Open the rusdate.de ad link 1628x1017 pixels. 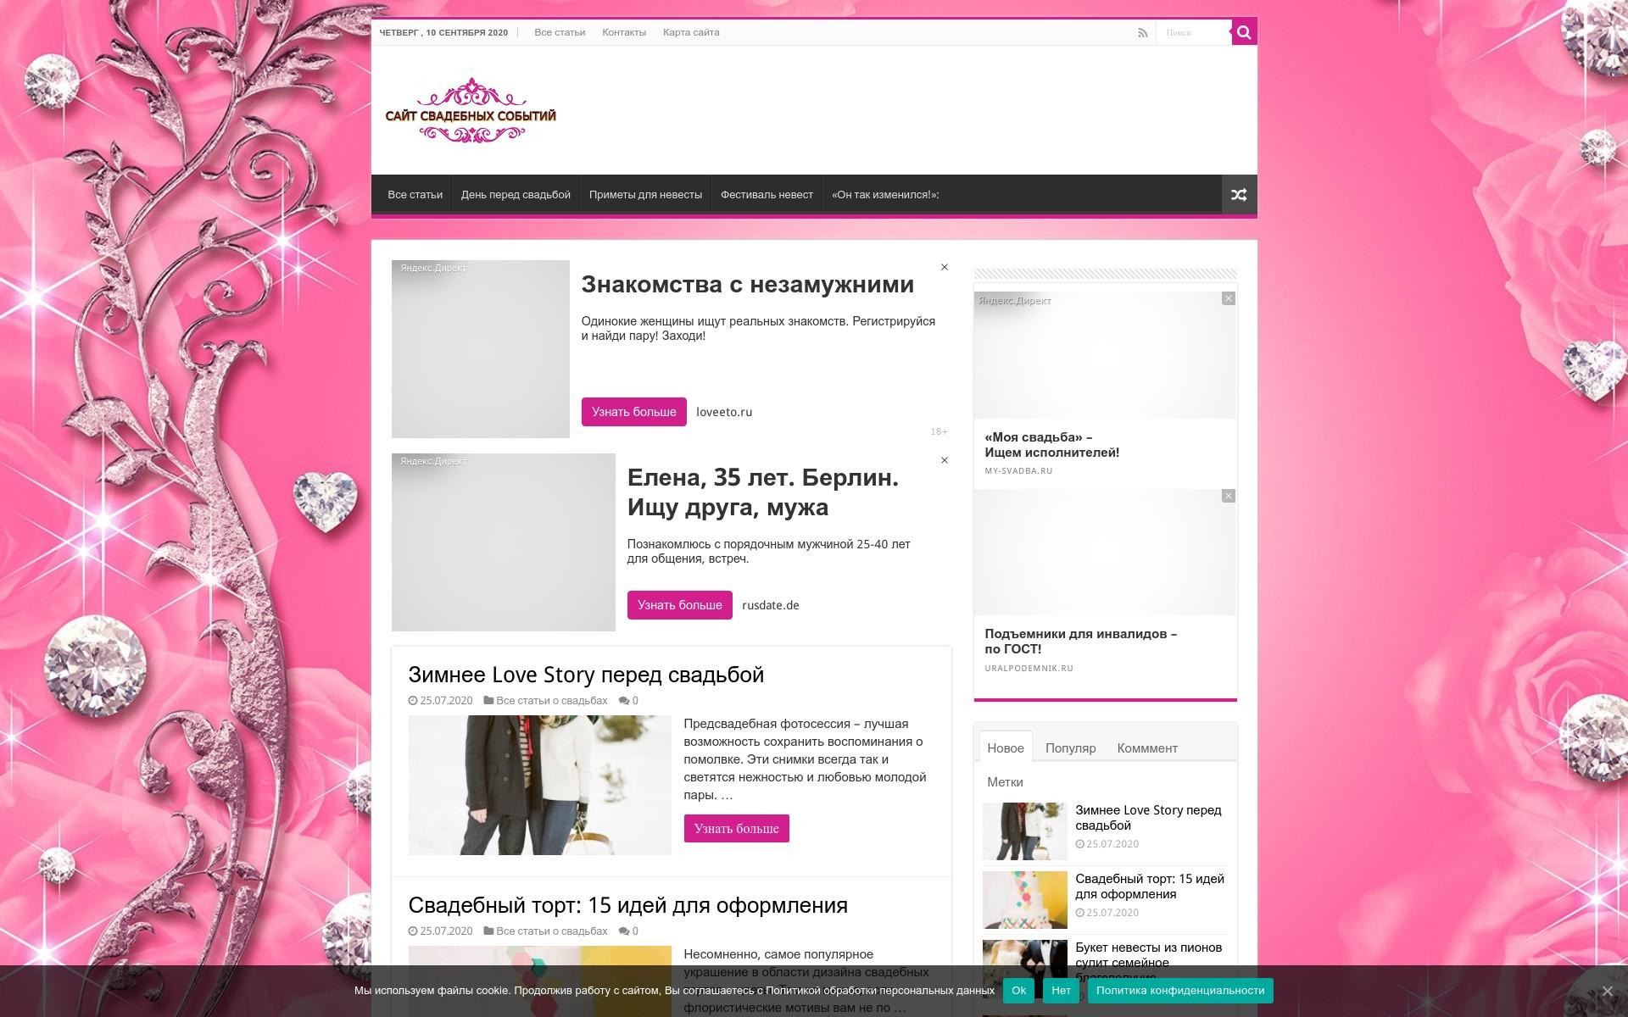pos(770,605)
